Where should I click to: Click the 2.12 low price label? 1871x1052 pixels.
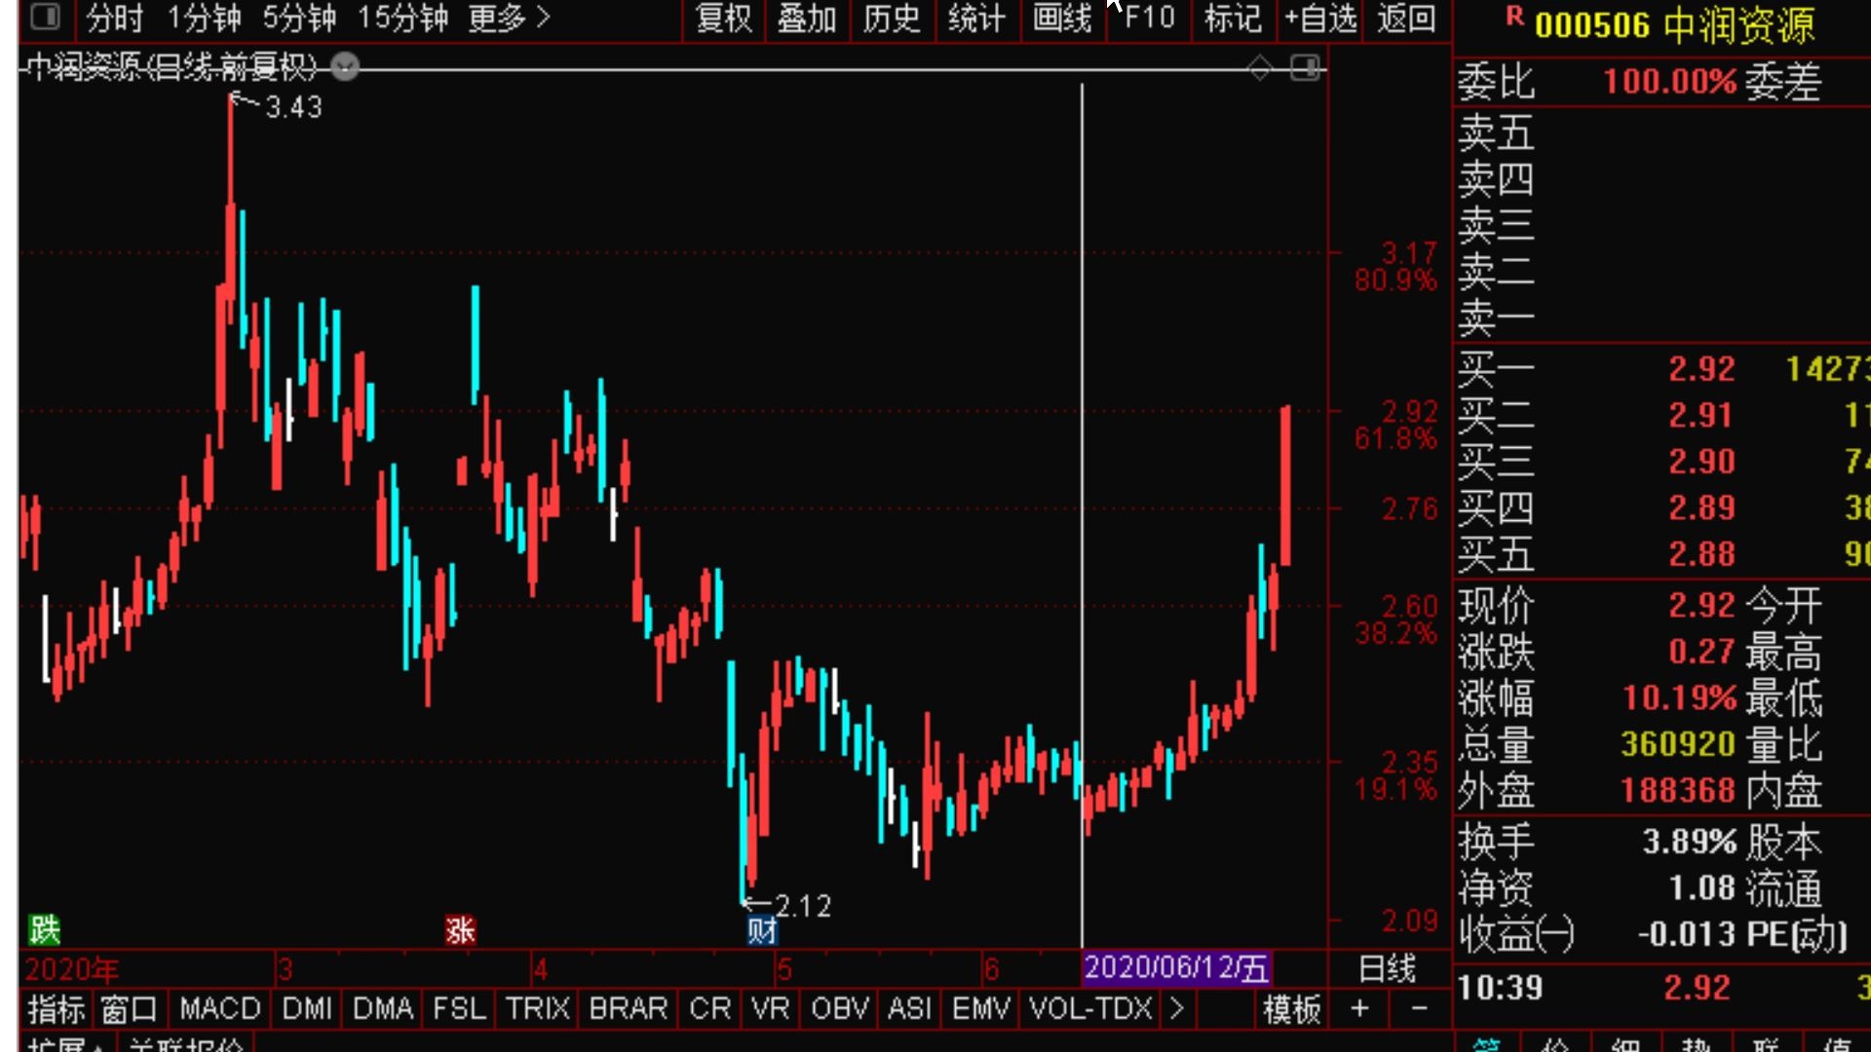pyautogui.click(x=803, y=907)
